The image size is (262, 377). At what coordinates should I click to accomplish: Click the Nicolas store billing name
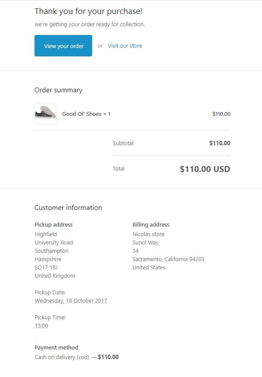coord(148,234)
